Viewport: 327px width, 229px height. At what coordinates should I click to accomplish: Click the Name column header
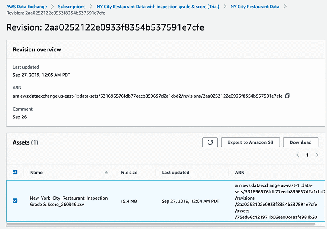36,173
